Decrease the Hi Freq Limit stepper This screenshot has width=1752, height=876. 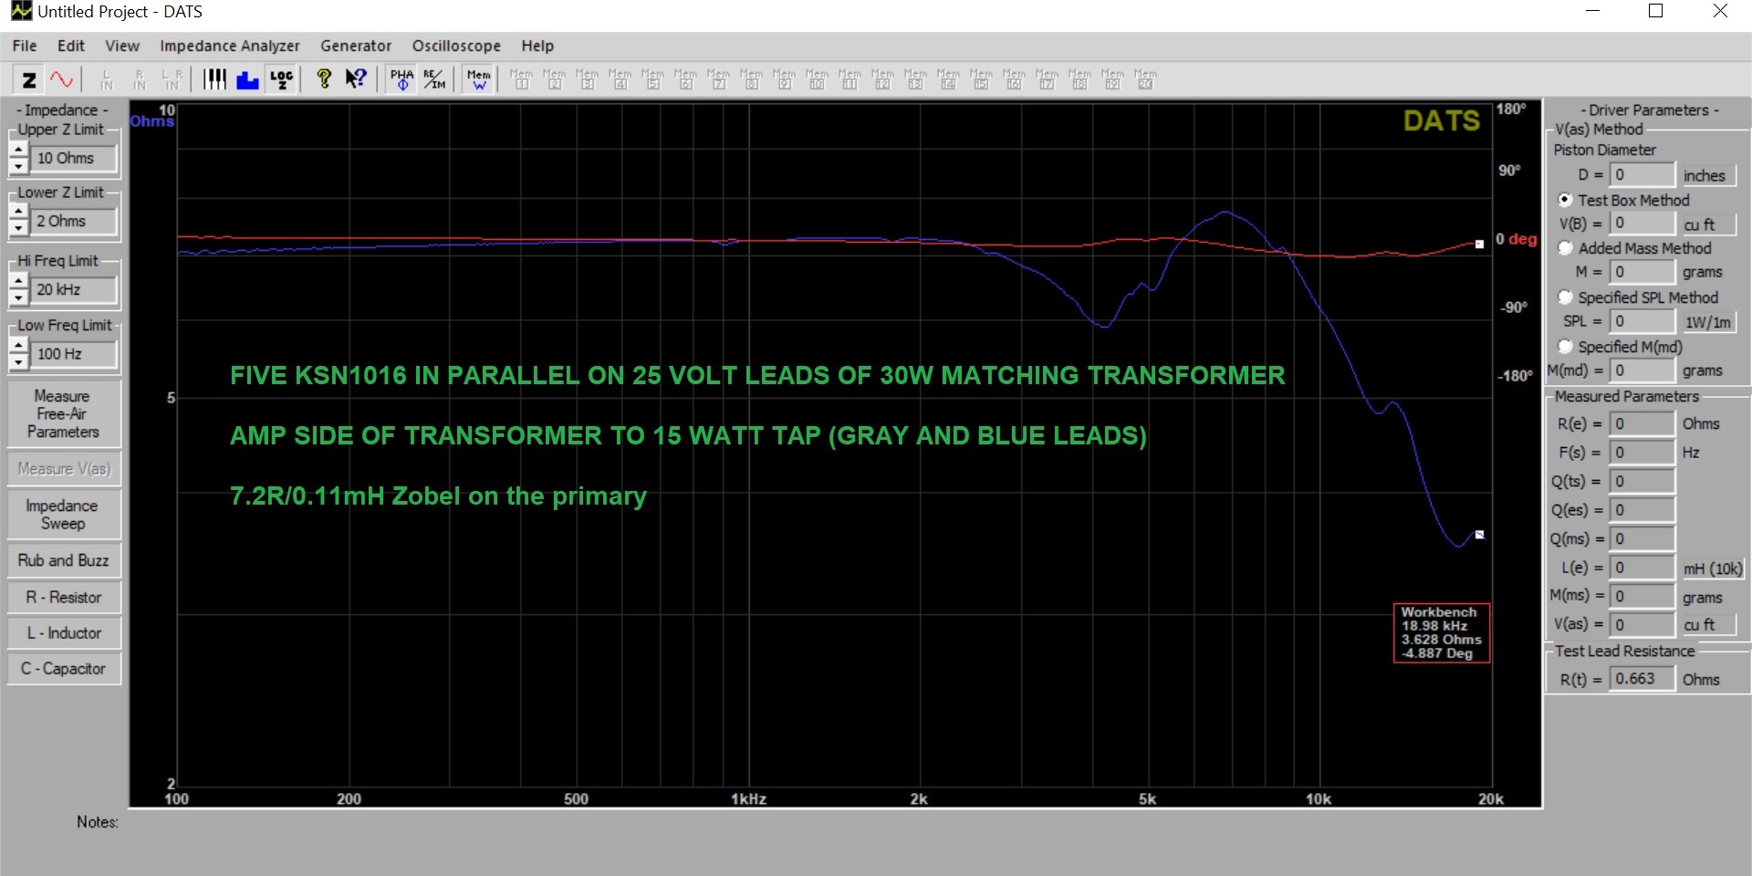pyautogui.click(x=18, y=297)
